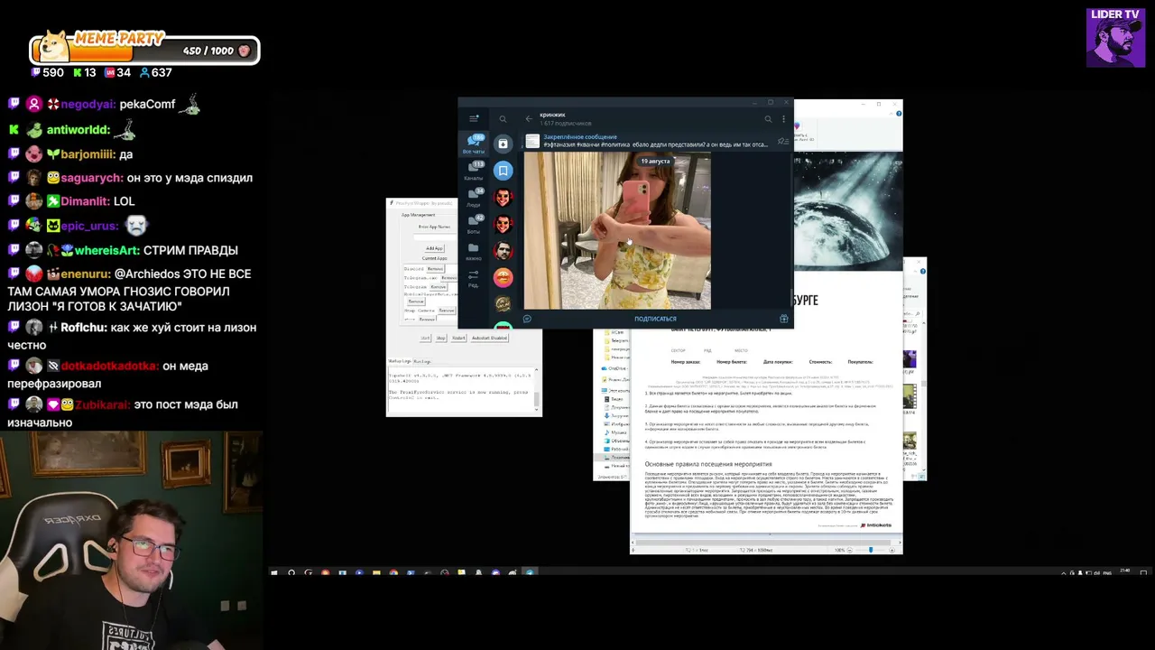Click the Stop button in the wrapper window

(x=441, y=338)
